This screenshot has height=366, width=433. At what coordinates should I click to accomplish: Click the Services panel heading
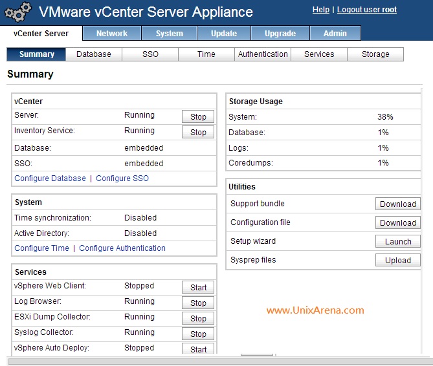pyautogui.click(x=30, y=272)
